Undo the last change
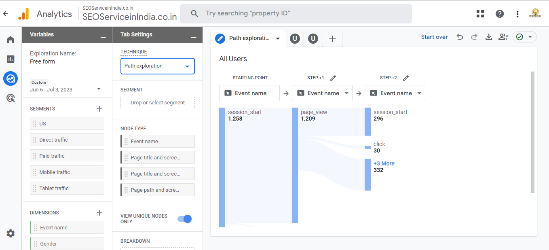The width and height of the screenshot is (549, 250). 460,37
